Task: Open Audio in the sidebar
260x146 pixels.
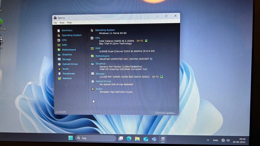Action: [x=66, y=69]
